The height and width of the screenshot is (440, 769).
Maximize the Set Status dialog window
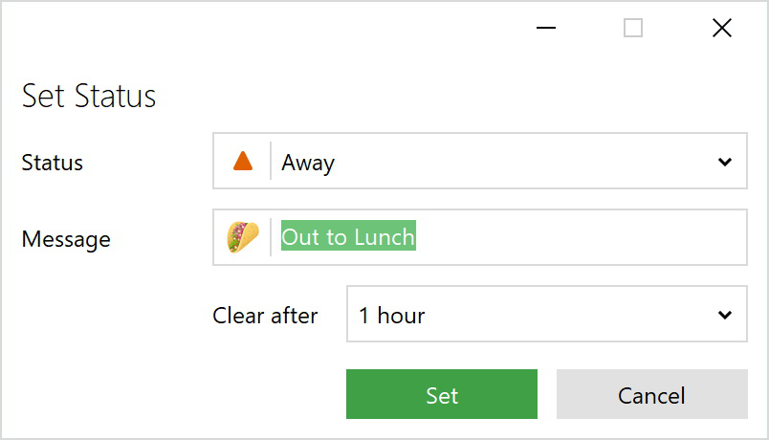point(633,29)
